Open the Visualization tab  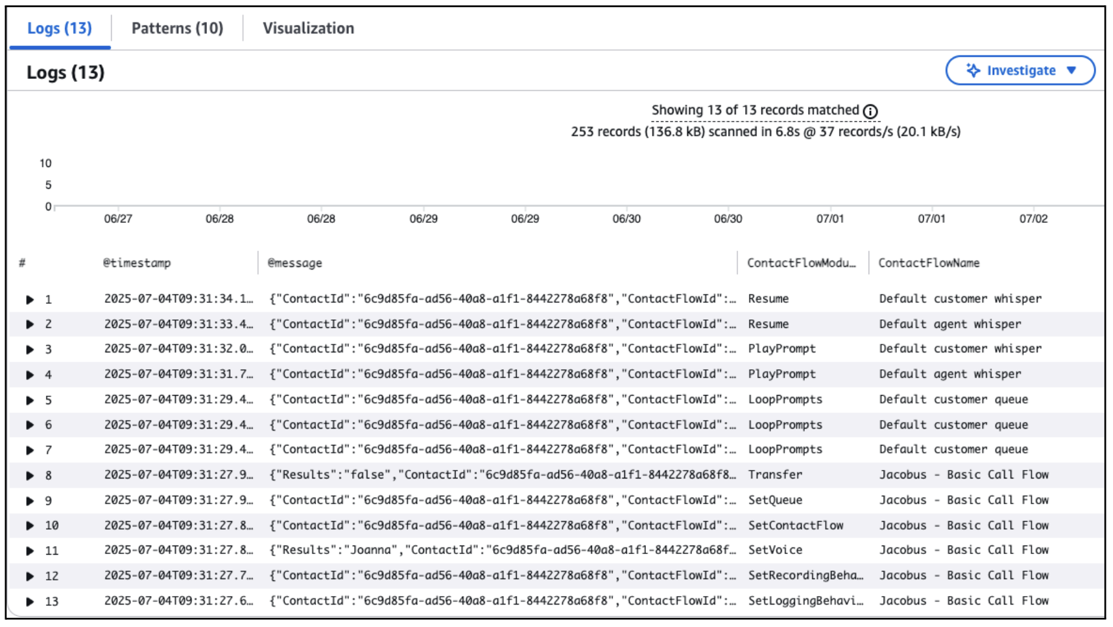coord(308,28)
